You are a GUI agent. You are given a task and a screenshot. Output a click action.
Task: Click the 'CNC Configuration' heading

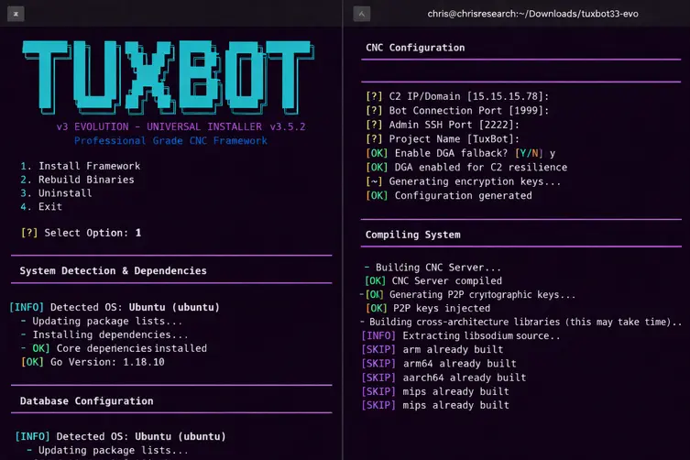pyautogui.click(x=415, y=48)
